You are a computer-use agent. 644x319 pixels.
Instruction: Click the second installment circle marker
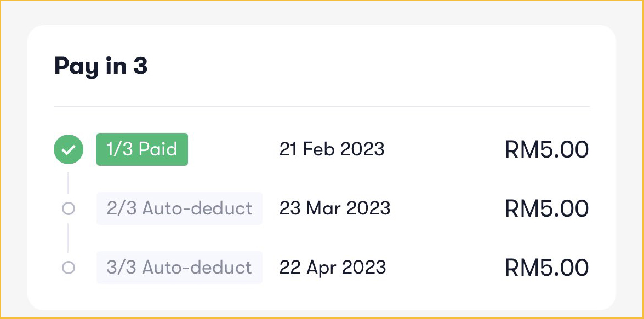pos(69,208)
